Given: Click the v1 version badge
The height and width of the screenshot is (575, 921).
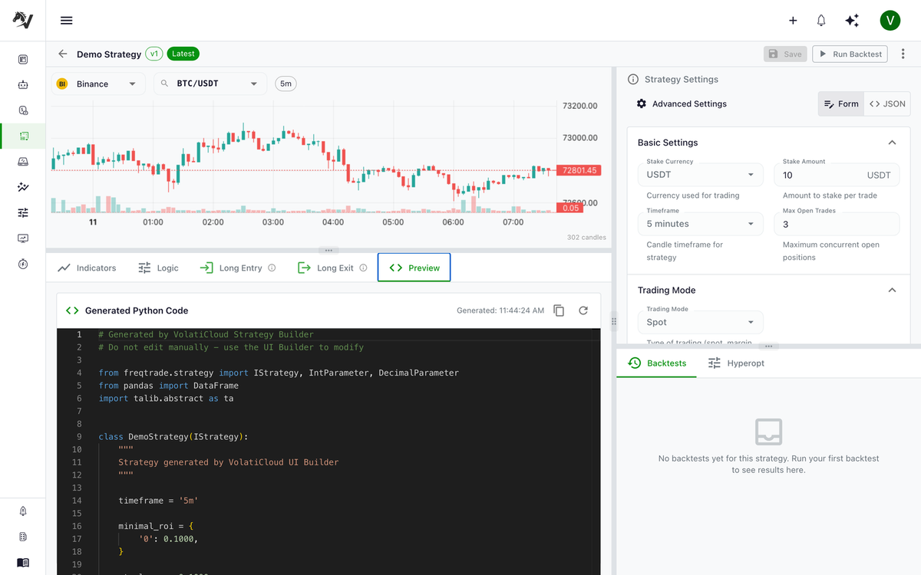Looking at the screenshot, I should click(x=154, y=54).
